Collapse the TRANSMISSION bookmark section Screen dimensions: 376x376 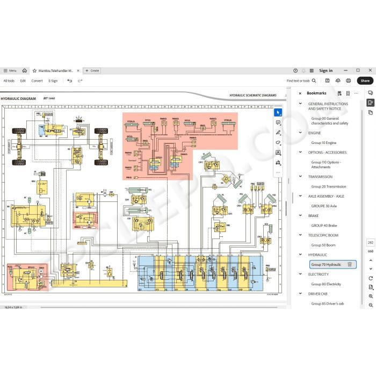pyautogui.click(x=300, y=177)
